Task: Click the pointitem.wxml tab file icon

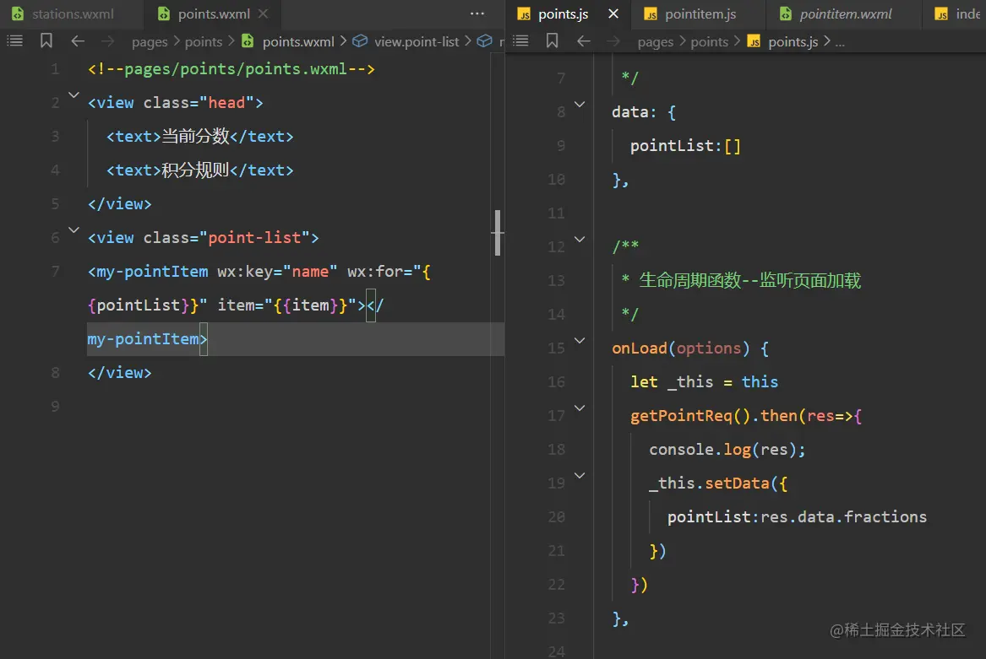Action: tap(786, 14)
